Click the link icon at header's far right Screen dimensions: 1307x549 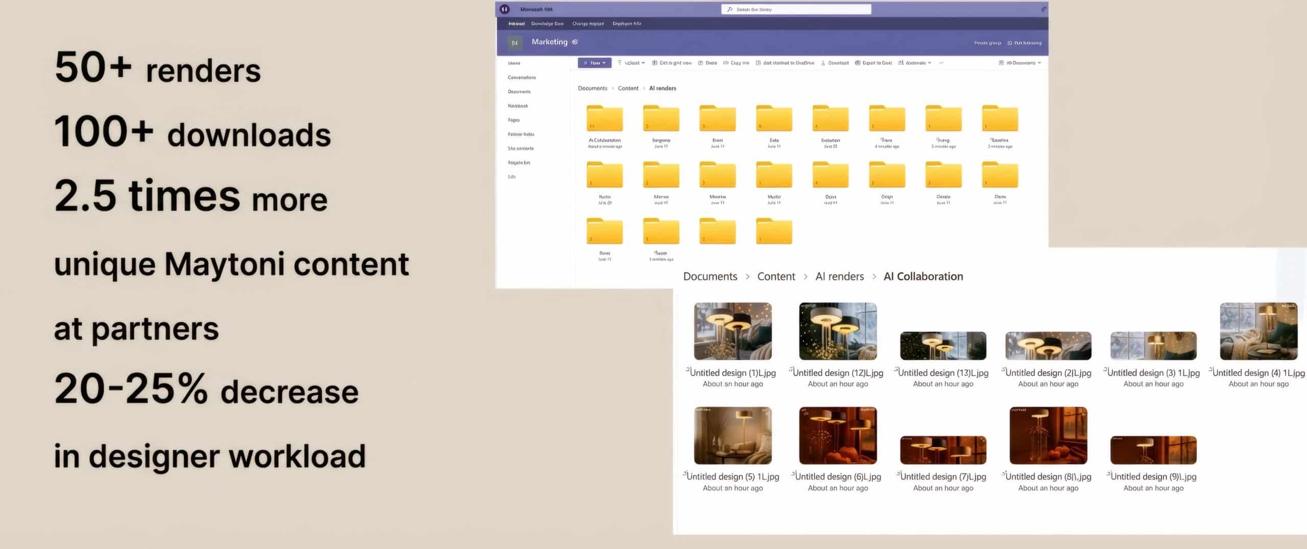pos(1044,9)
